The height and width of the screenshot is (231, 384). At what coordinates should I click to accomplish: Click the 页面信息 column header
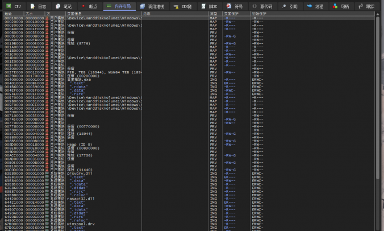(x=75, y=13)
